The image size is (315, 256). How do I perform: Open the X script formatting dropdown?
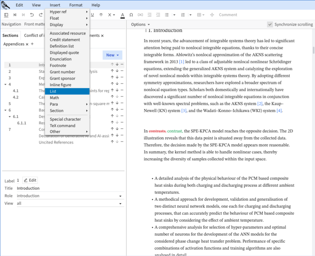(x=111, y=15)
